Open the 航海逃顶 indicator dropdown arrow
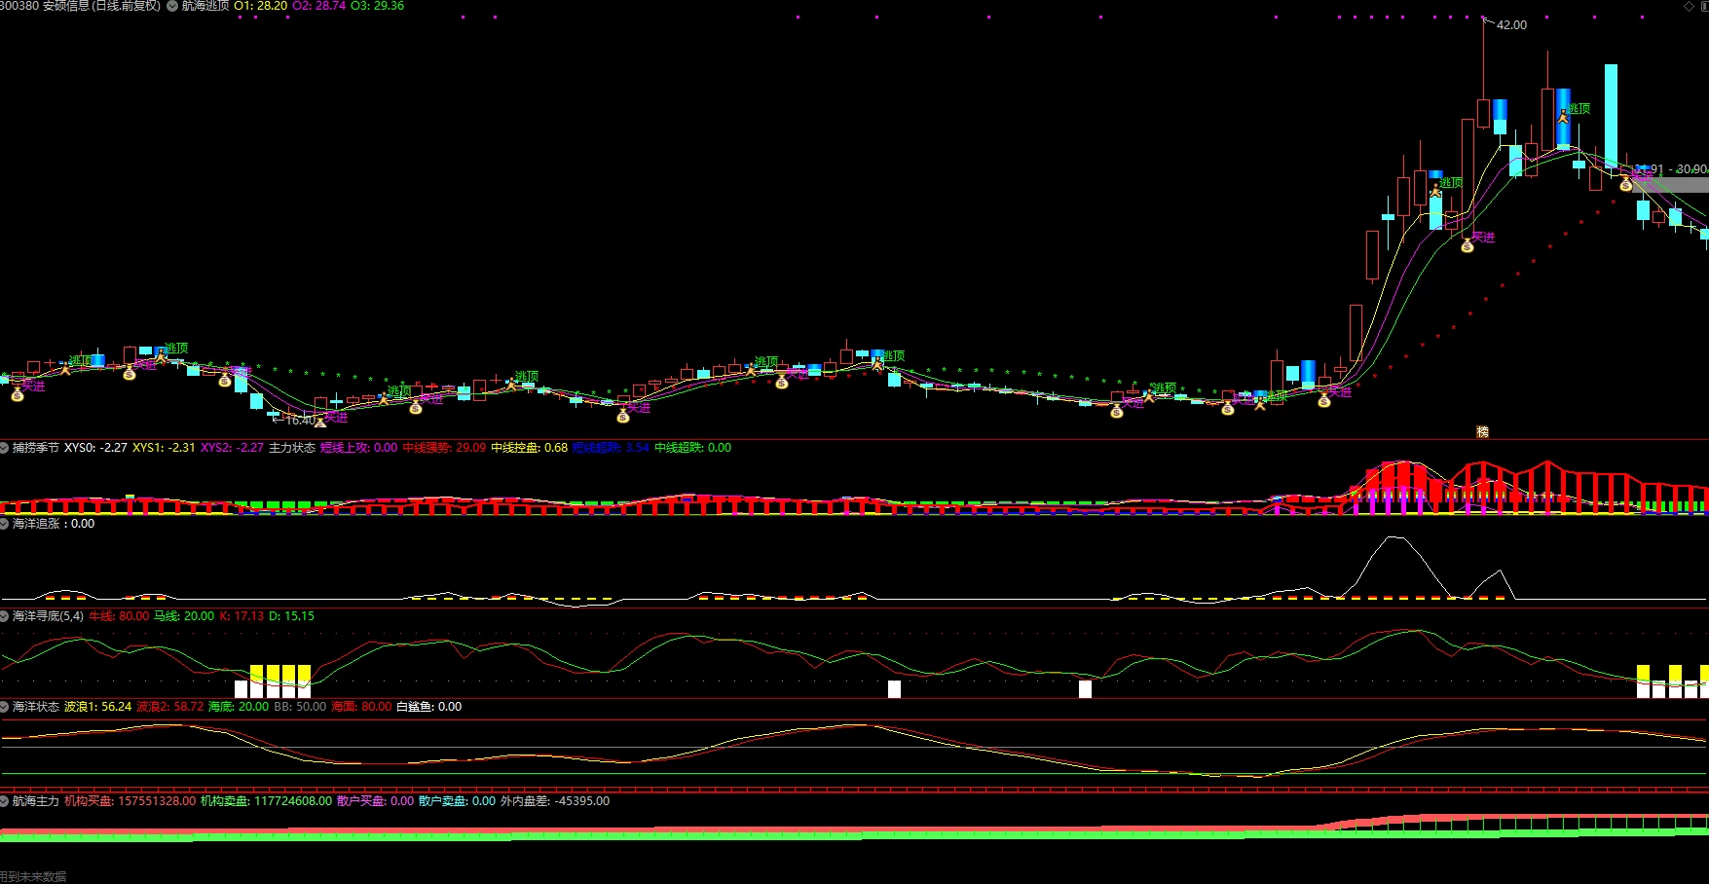The width and height of the screenshot is (1709, 884). coord(172,6)
